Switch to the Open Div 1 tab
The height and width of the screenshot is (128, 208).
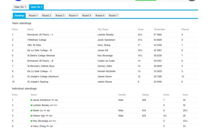point(20,7)
